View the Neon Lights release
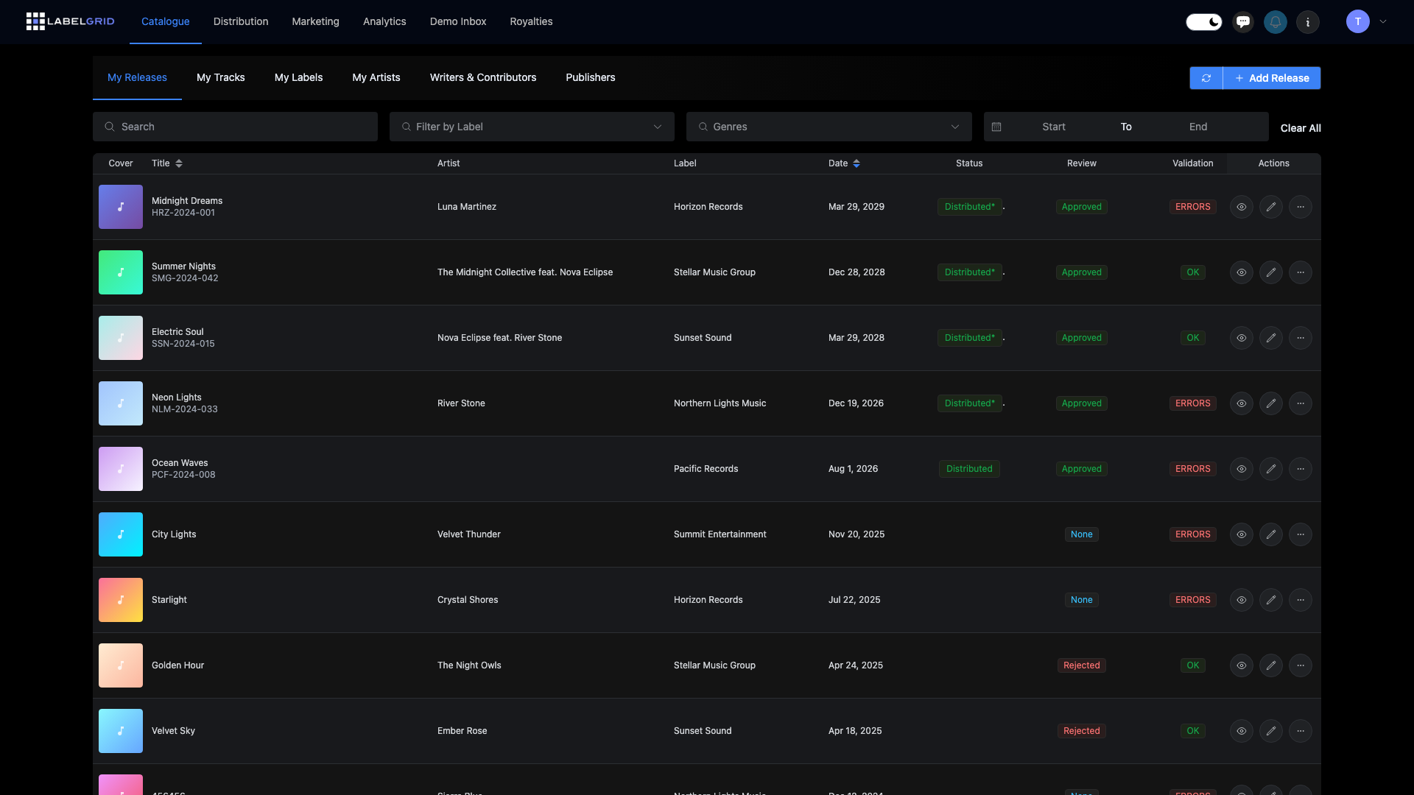 1242,403
